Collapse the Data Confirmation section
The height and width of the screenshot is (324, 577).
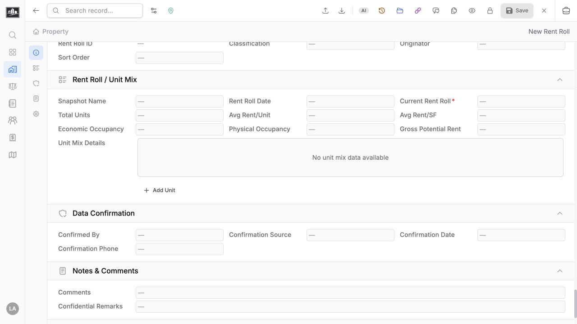(560, 213)
